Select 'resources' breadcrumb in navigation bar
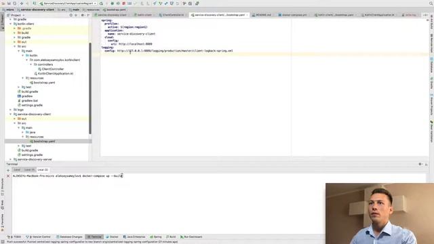Screen dimensions: 434x244 pos(91,9)
